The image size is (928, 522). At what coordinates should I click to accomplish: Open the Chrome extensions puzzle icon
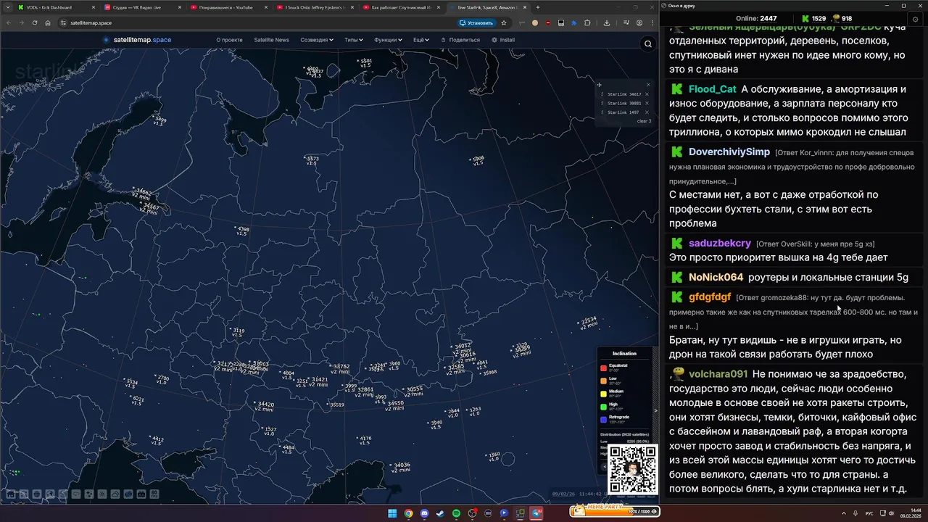(587, 22)
